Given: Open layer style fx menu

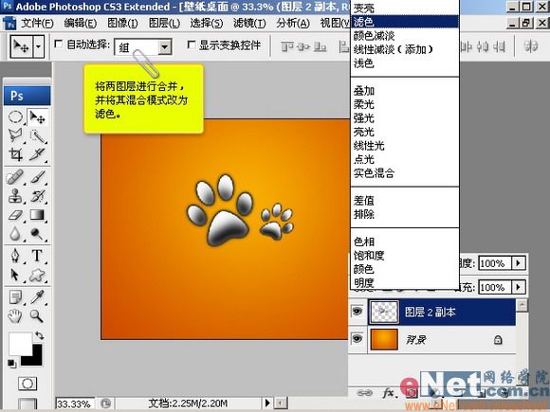Looking at the screenshot, I should 389,393.
